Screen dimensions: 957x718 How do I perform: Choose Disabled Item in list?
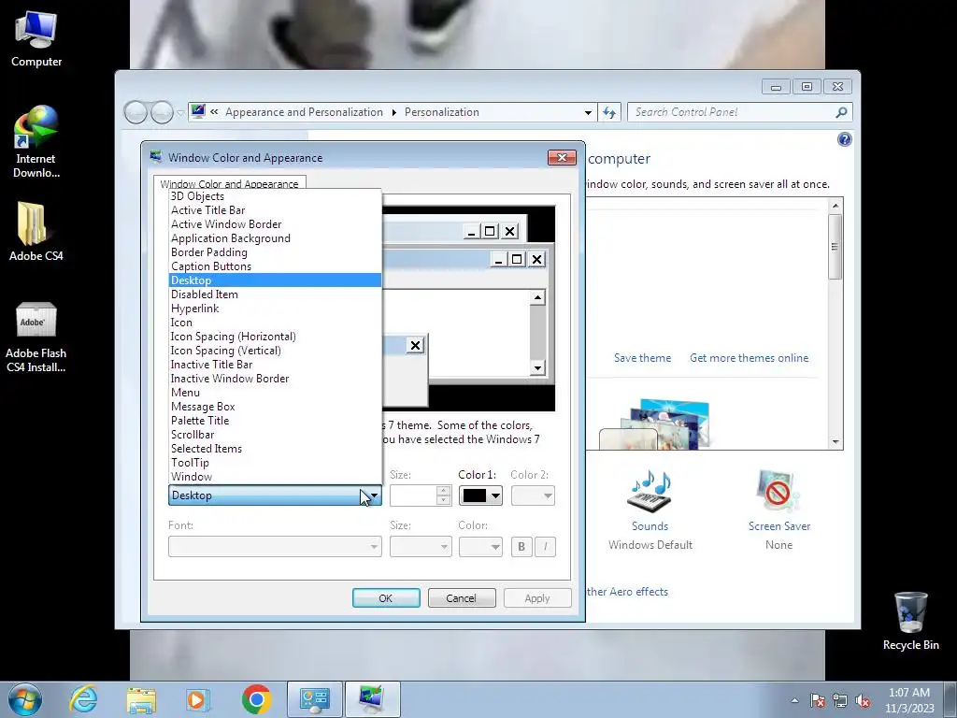click(275, 294)
